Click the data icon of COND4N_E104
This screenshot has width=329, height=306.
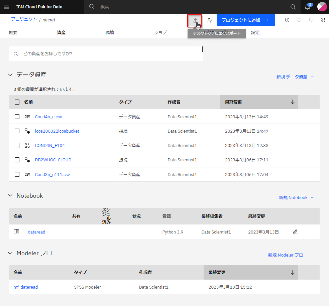(x=27, y=145)
